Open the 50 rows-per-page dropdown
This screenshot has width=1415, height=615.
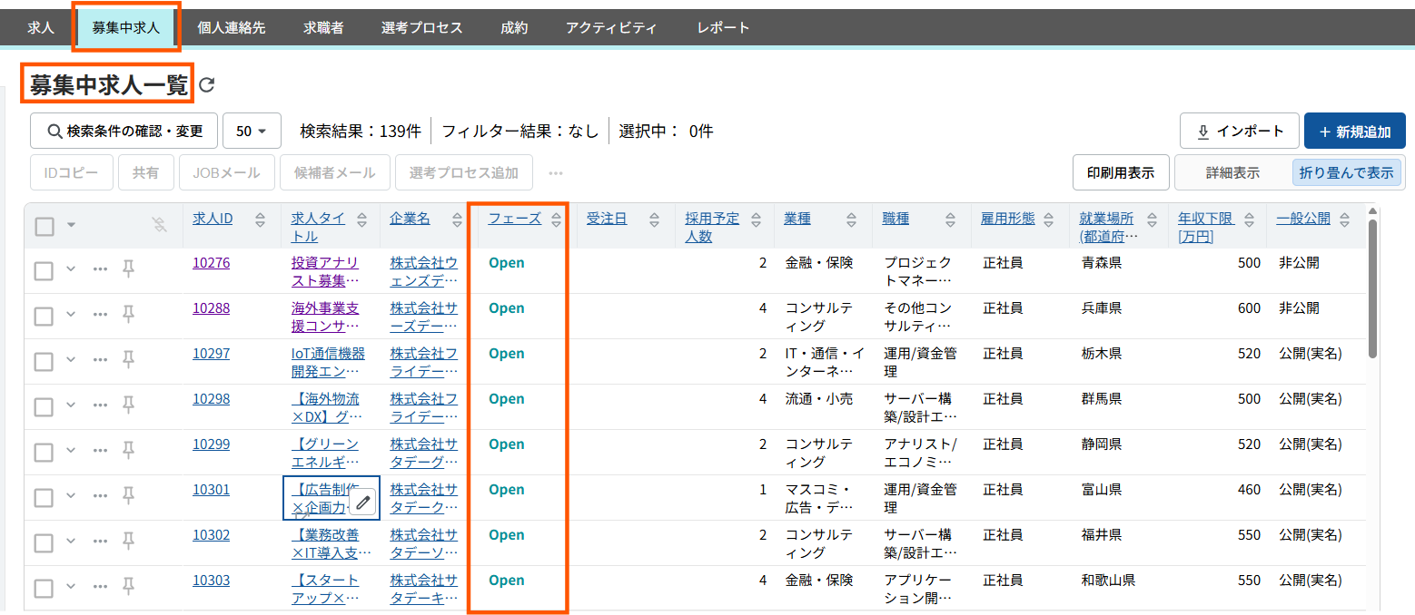(252, 131)
